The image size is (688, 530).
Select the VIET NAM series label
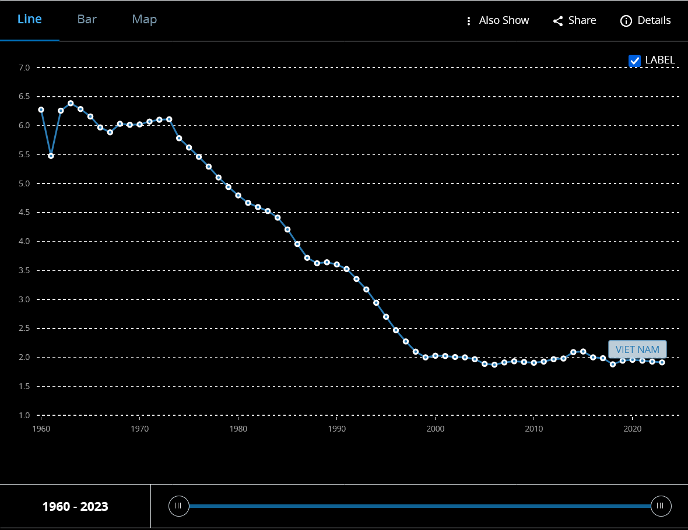(637, 349)
